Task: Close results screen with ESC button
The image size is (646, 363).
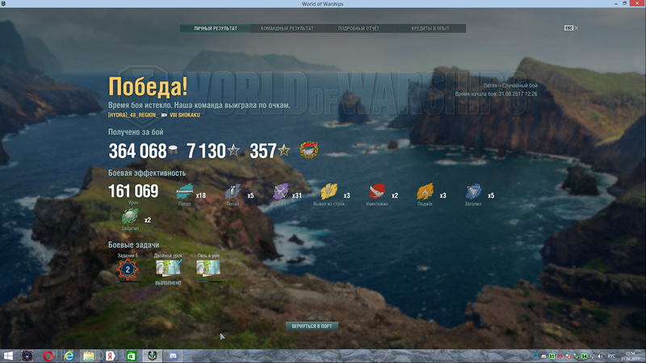Action: 569,28
